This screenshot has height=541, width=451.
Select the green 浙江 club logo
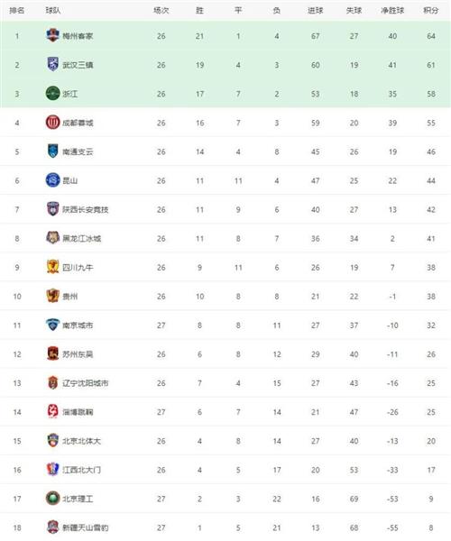coord(53,94)
